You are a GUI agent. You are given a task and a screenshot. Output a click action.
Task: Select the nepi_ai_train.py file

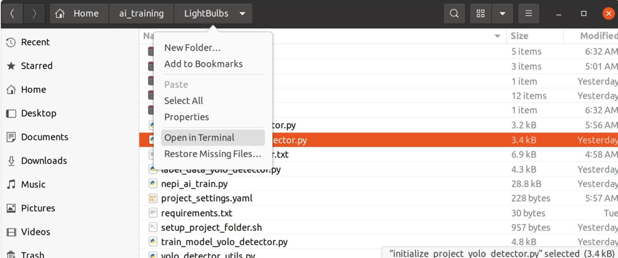click(x=194, y=184)
